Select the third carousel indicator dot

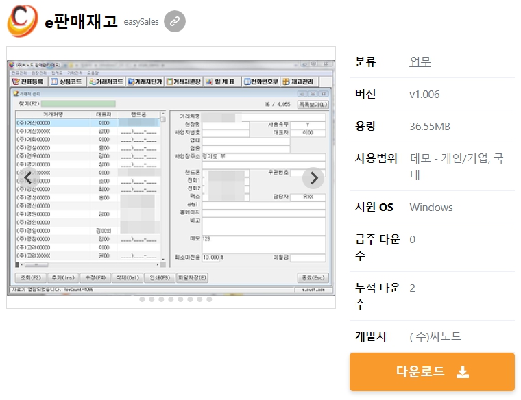pos(162,299)
